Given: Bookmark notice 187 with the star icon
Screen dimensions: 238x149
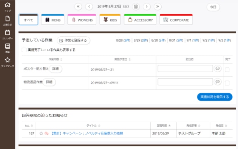Looking at the screenshot, I should pos(41,133).
